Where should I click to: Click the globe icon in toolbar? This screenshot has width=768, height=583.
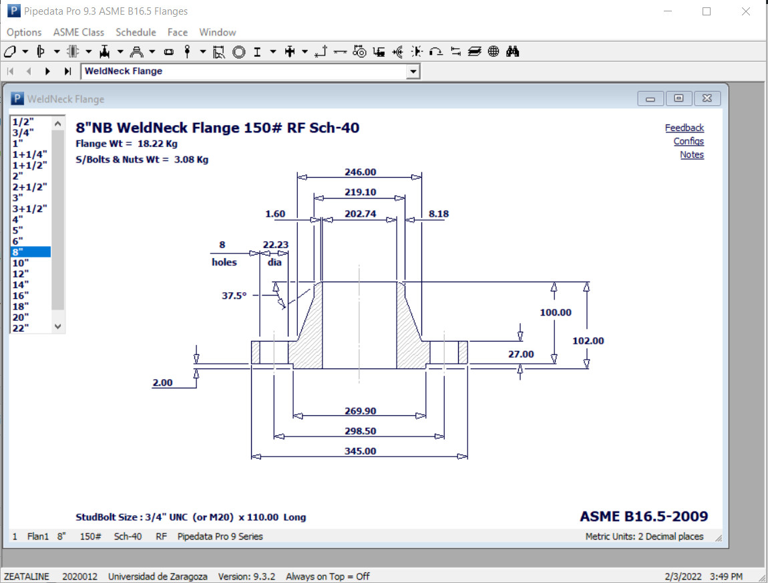pos(494,51)
